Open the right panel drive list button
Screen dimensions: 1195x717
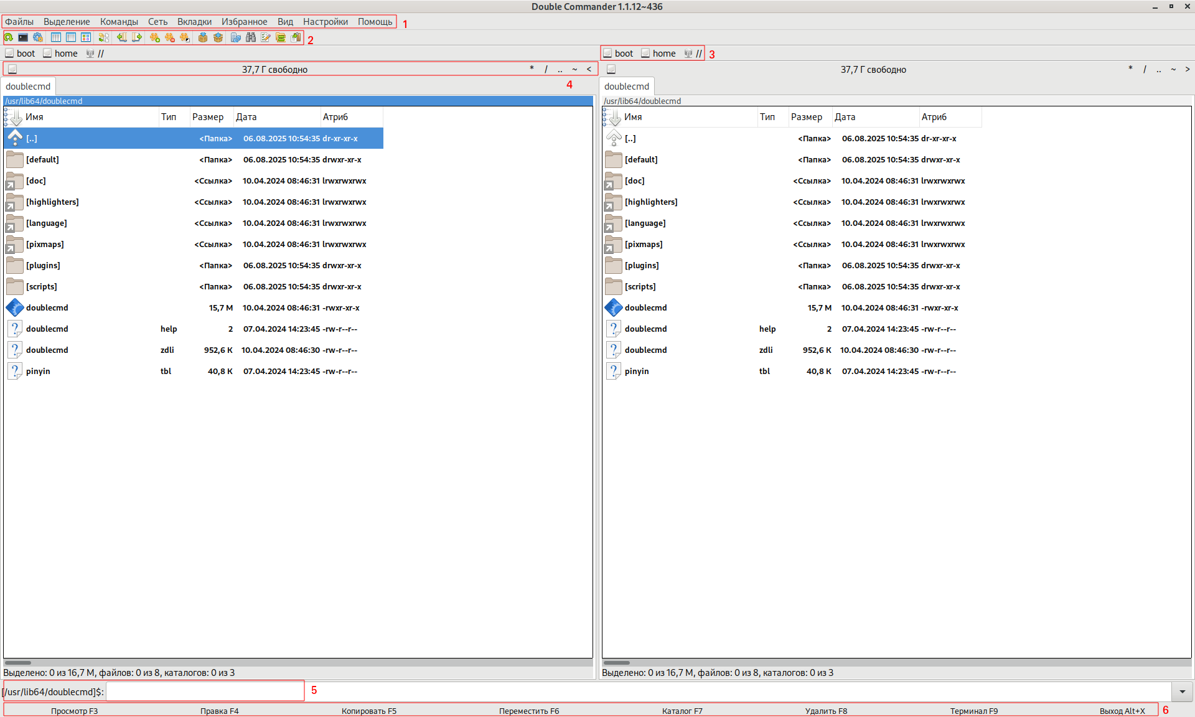pos(611,69)
